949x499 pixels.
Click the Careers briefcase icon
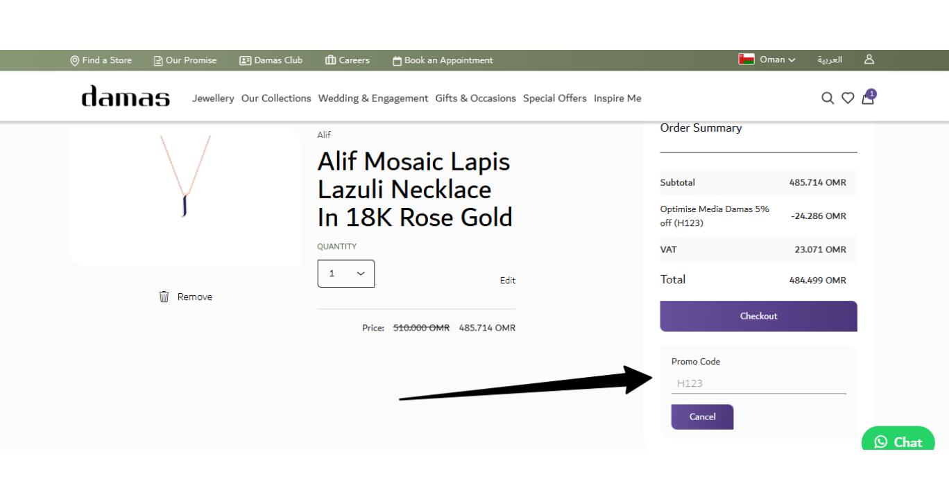(x=330, y=60)
